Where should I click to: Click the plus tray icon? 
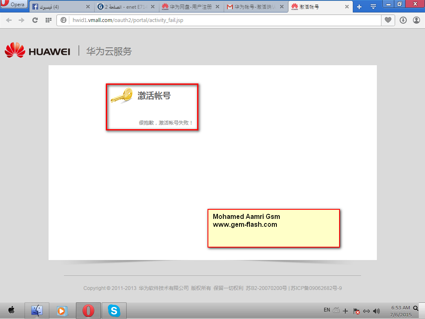pos(345,311)
